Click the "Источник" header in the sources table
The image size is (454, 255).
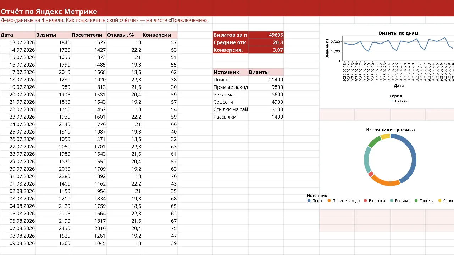[x=231, y=72]
